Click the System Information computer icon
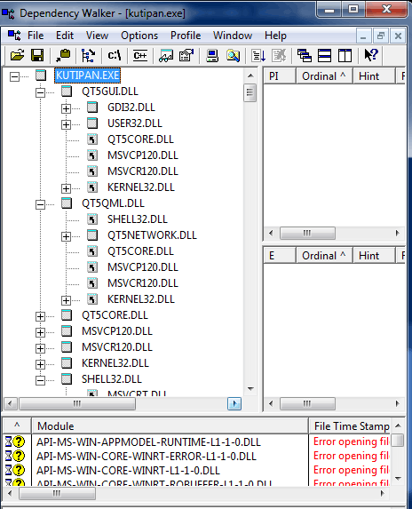This screenshot has height=509, width=412. (x=212, y=55)
